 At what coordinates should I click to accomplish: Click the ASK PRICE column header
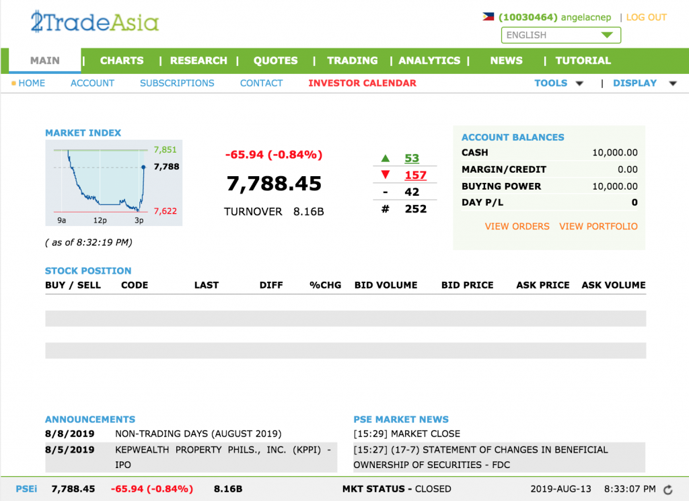coord(543,285)
